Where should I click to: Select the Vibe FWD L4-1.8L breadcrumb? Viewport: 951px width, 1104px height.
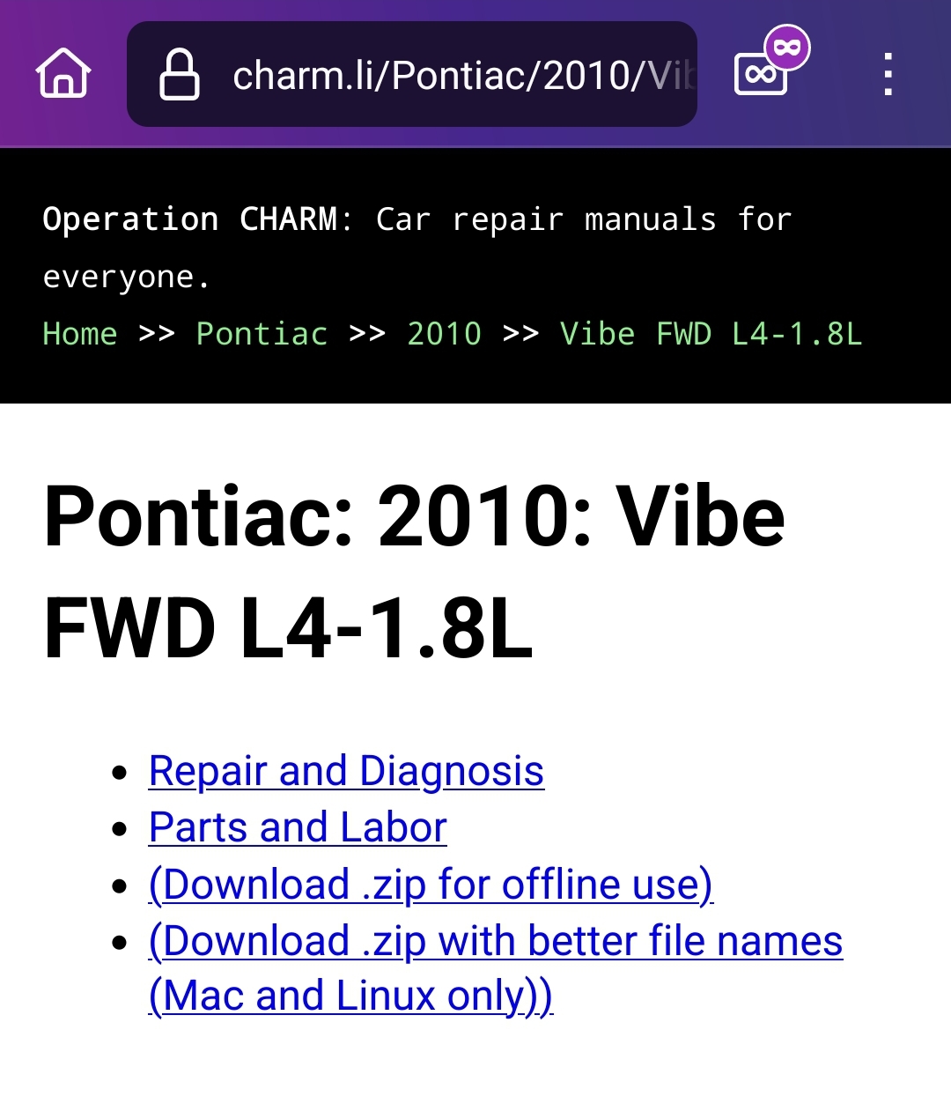[x=711, y=334]
